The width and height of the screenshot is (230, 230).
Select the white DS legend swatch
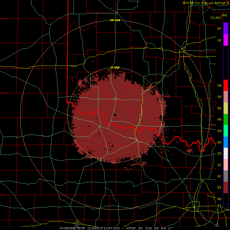pyautogui.click(x=226, y=153)
